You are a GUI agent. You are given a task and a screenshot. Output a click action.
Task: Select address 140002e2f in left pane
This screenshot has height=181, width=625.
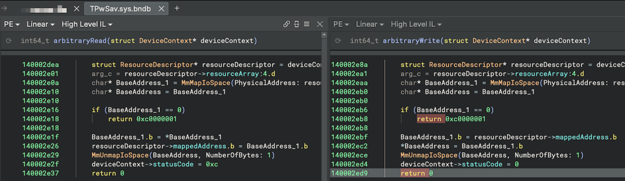[x=41, y=164]
